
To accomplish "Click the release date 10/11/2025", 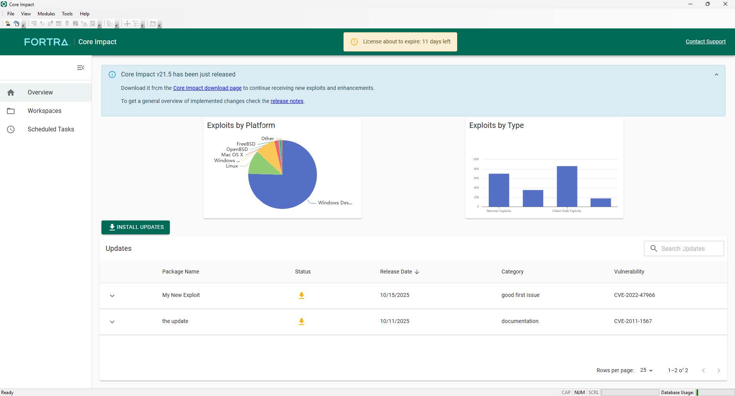I will pos(395,321).
